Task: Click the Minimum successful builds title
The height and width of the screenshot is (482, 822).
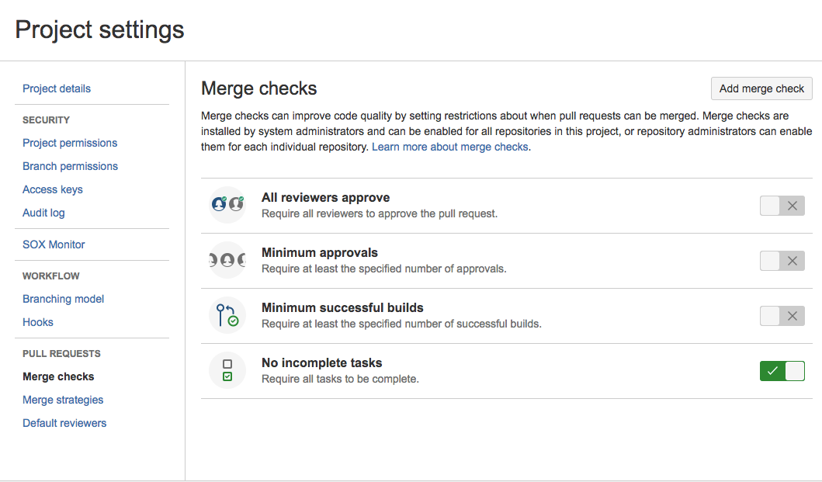Action: pyautogui.click(x=342, y=308)
